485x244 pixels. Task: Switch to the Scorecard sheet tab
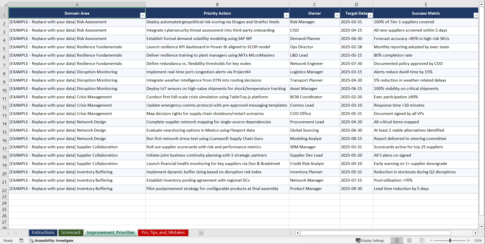71,233
